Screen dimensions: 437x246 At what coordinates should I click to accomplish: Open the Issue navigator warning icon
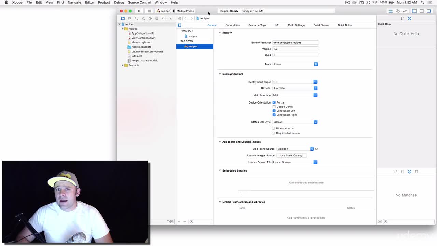143,18
